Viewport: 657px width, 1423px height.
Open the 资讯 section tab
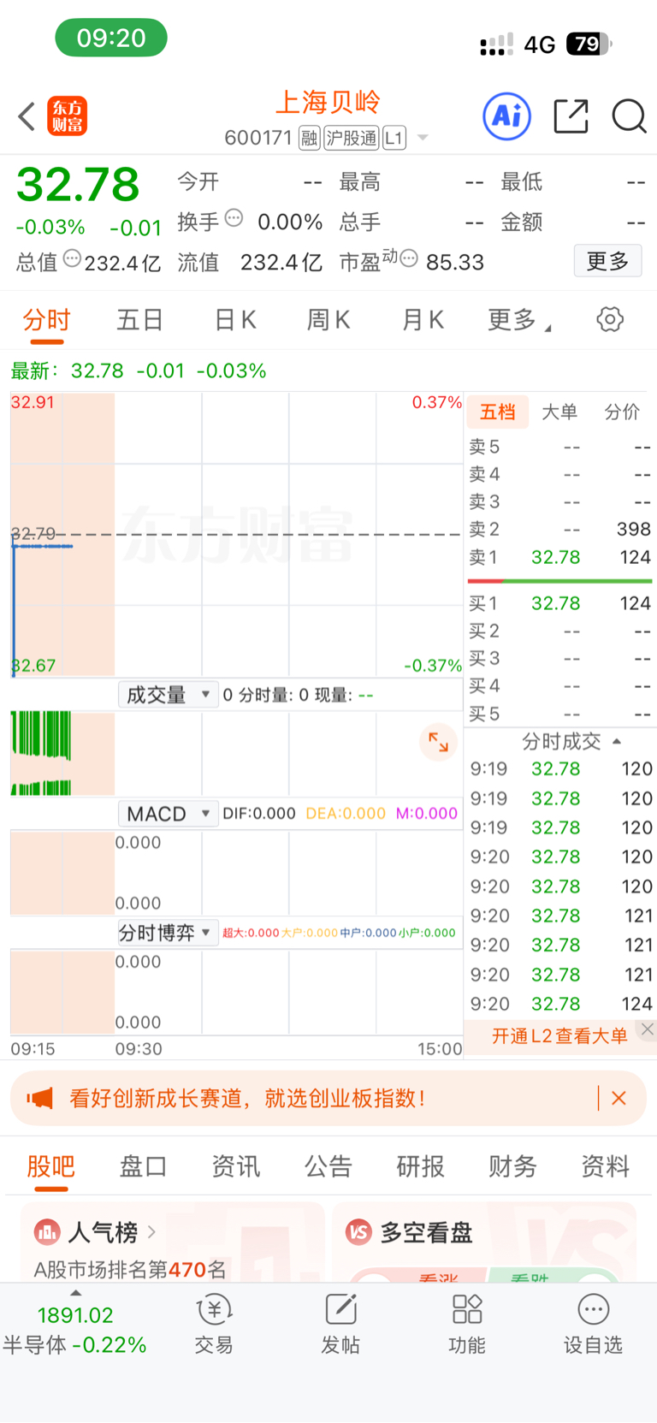tap(235, 1166)
